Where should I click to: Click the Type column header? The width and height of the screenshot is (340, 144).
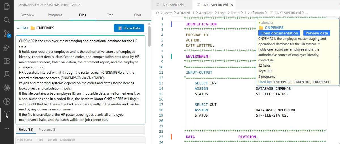pos(40,140)
